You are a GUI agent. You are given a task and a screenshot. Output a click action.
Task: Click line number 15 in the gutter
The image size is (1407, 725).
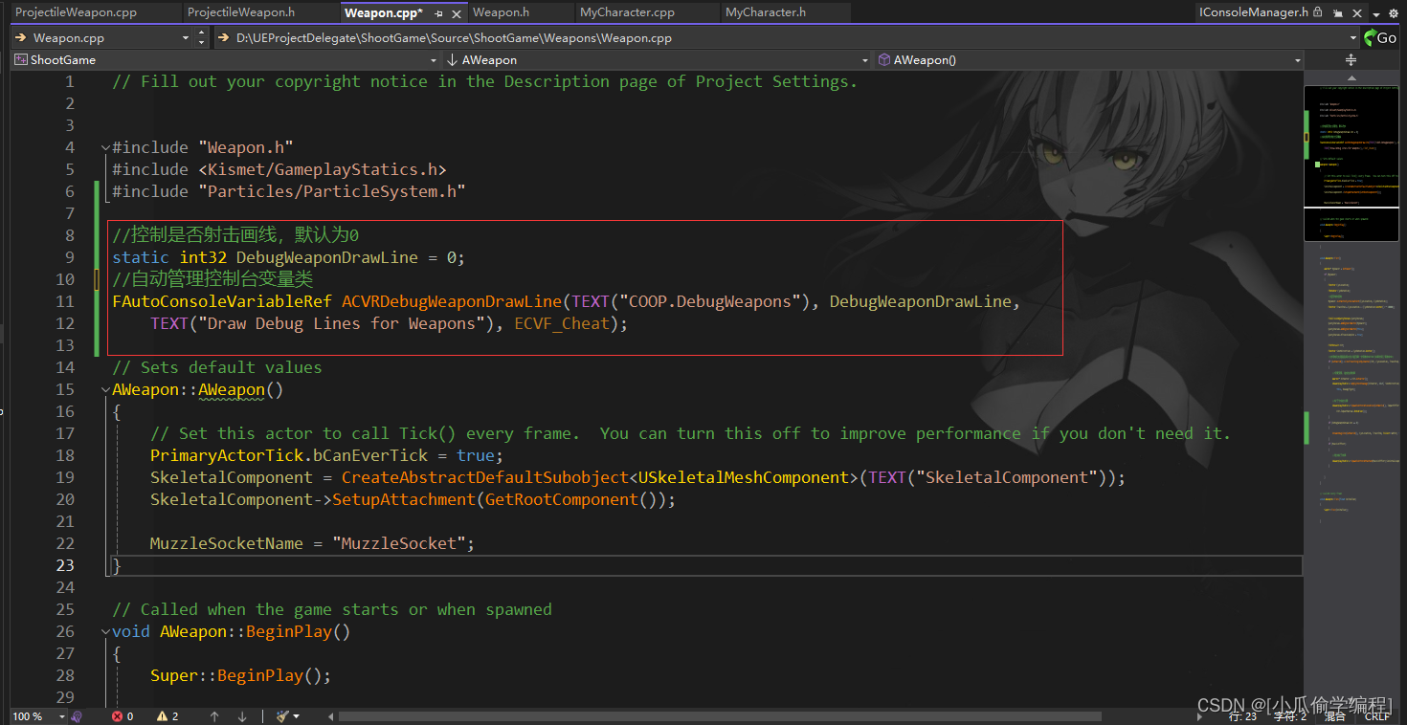[65, 389]
